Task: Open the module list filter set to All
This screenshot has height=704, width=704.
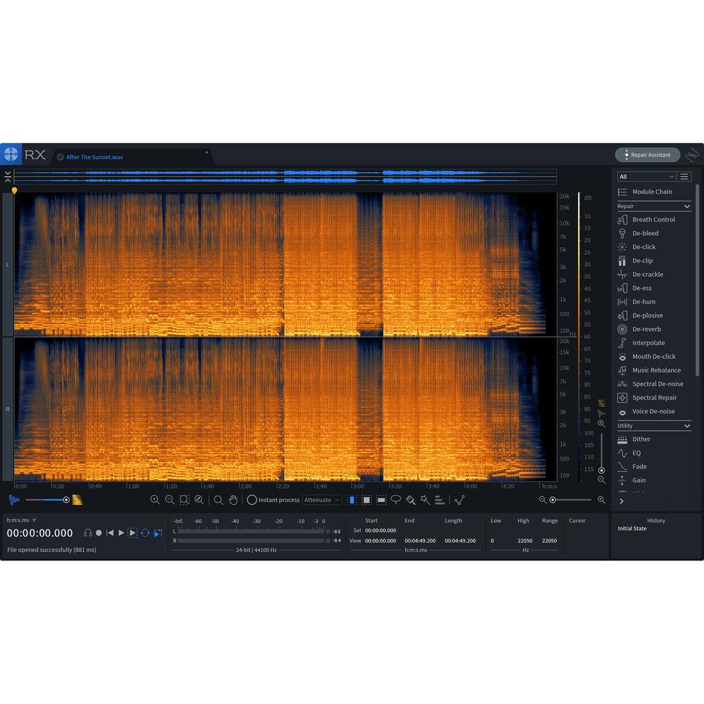Action: 644,176
